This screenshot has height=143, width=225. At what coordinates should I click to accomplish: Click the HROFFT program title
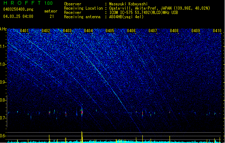point(22,3)
